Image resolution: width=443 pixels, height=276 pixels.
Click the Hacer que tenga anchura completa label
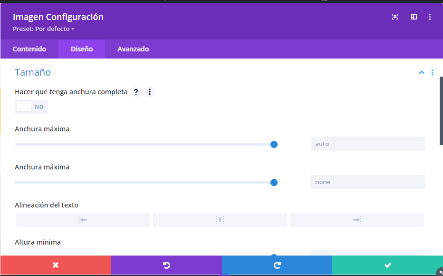pos(71,92)
